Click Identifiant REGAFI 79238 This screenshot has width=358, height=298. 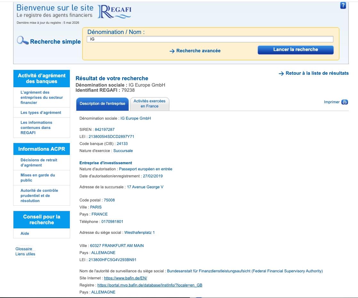tap(105, 90)
